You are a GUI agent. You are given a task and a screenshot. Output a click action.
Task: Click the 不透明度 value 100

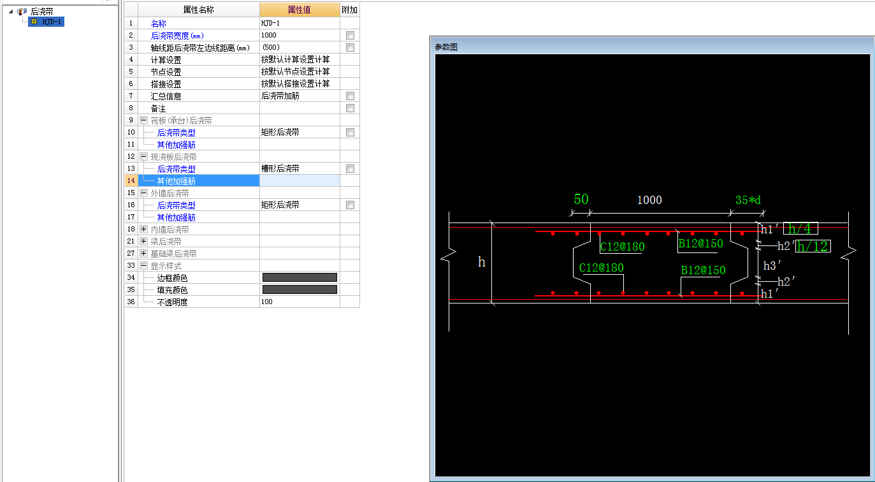300,302
